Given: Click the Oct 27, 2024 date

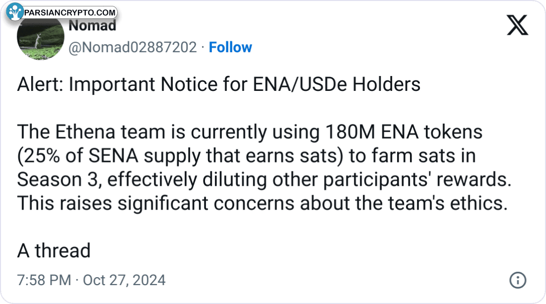Looking at the screenshot, I should tap(124, 280).
